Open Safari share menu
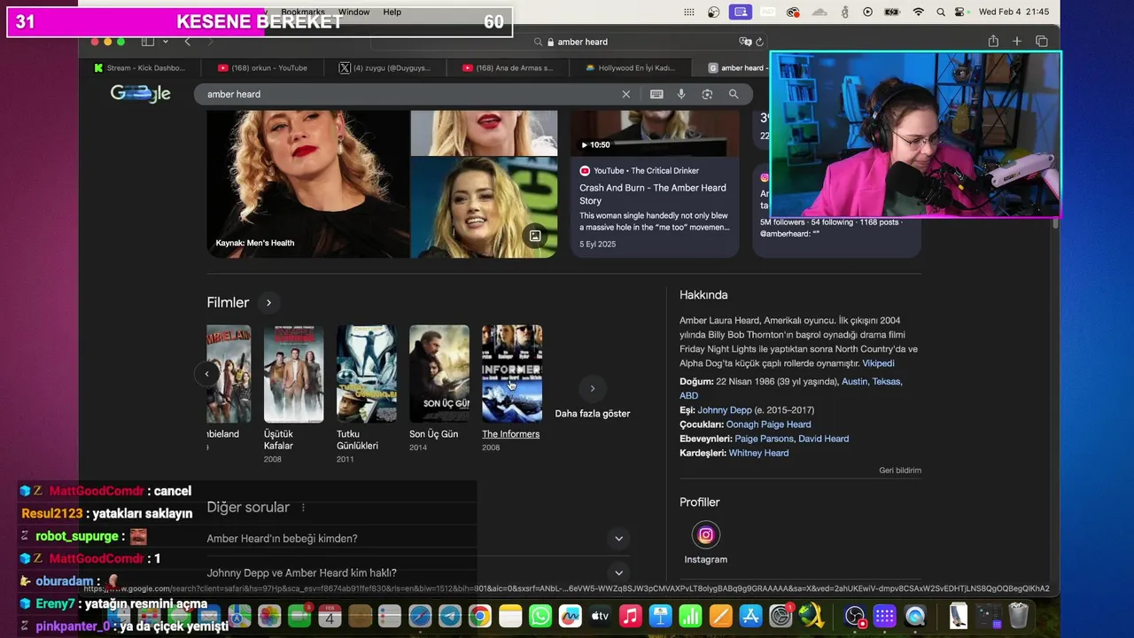Screen dimensions: 1134x638 [993, 42]
